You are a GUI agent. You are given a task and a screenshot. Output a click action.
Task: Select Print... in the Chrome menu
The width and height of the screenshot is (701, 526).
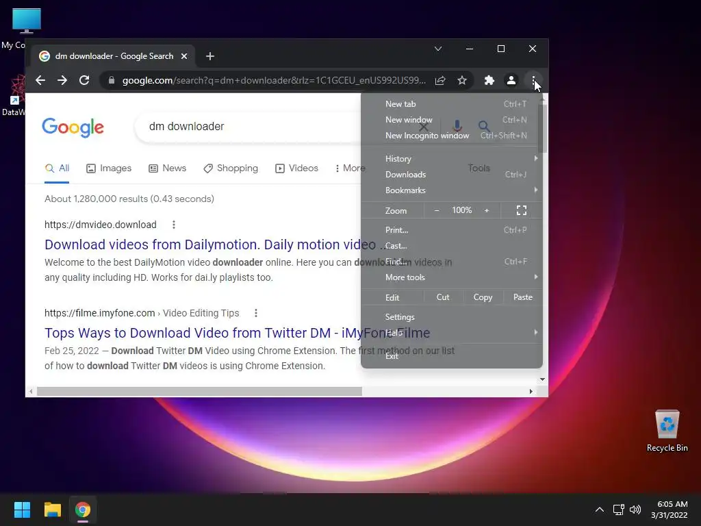(452, 230)
